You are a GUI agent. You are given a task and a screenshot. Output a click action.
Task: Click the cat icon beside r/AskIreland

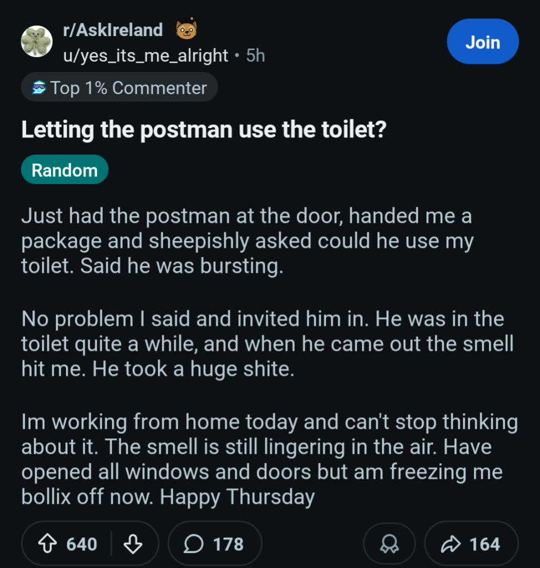[186, 30]
